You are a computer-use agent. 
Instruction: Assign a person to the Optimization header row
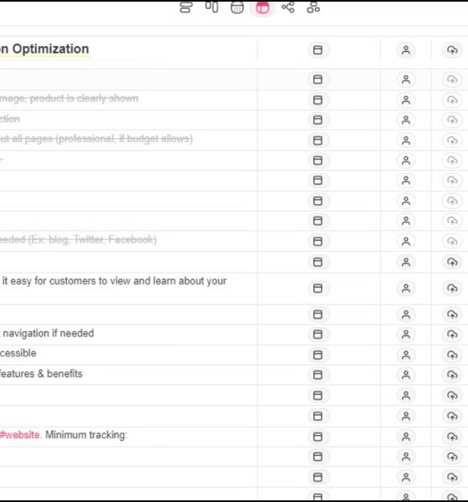(406, 50)
